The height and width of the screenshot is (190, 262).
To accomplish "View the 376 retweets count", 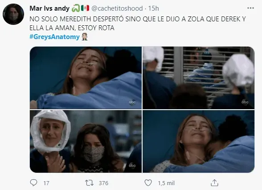I will (x=103, y=183).
